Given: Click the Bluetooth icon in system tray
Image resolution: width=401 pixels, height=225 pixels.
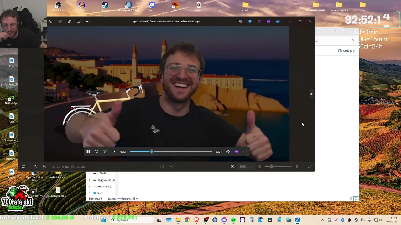Looking at the screenshot, I should [342, 220].
